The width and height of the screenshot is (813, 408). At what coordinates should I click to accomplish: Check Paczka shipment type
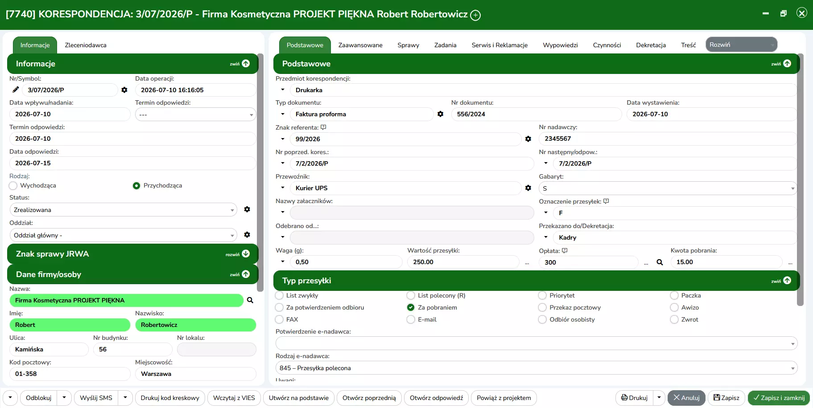(x=674, y=295)
